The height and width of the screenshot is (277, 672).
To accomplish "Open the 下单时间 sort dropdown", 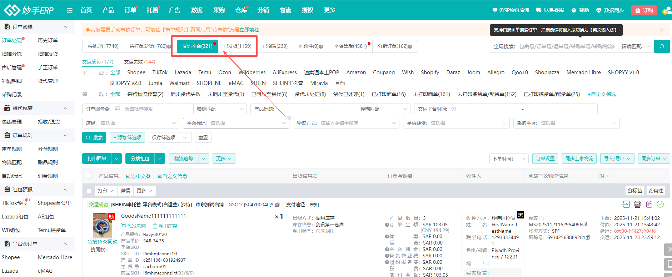I will [509, 158].
